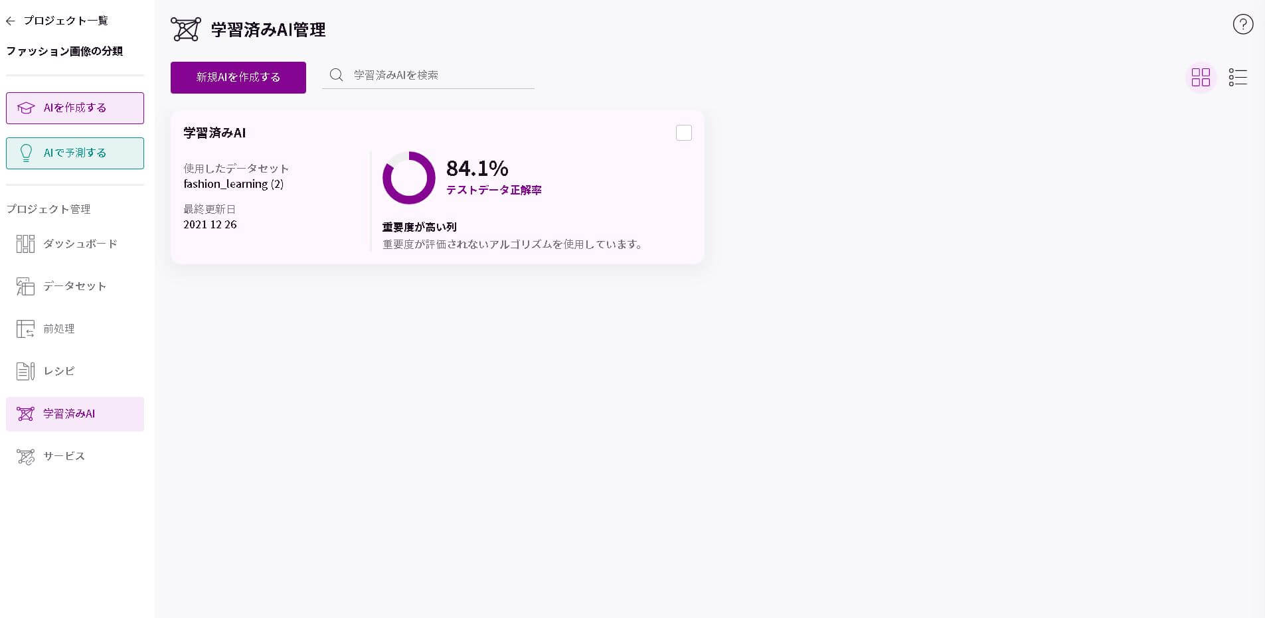Click the search magnifier icon
1265x618 pixels.
click(336, 75)
